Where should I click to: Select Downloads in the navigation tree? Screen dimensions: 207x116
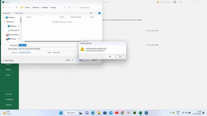(13, 30)
